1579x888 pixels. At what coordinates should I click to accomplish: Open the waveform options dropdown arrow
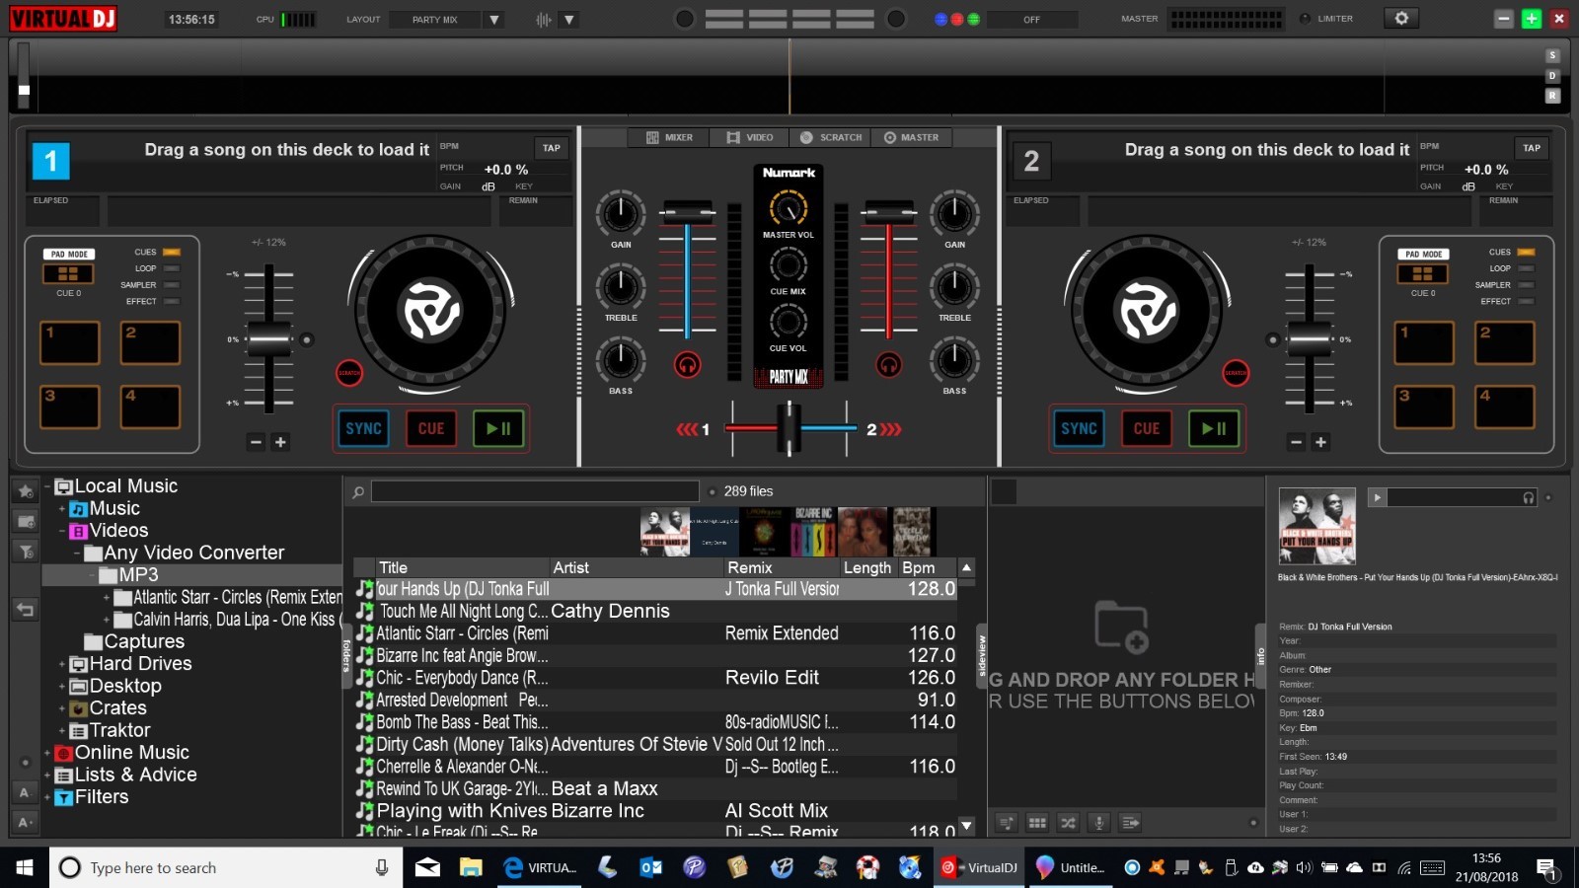point(568,19)
